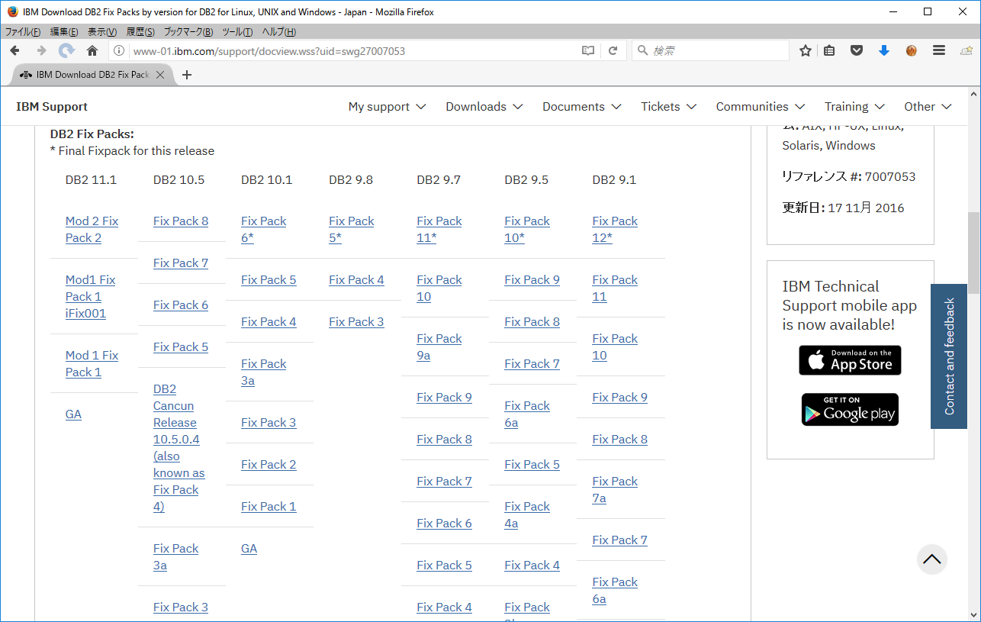Open the downloads arrow icon
Viewport: 981px width, 622px height.
coord(884,50)
